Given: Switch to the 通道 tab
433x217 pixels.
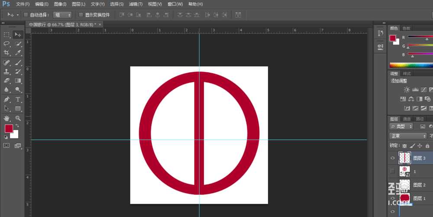Looking at the screenshot, I should point(407,119).
